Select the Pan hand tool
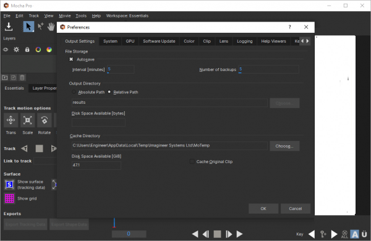 coord(51,27)
